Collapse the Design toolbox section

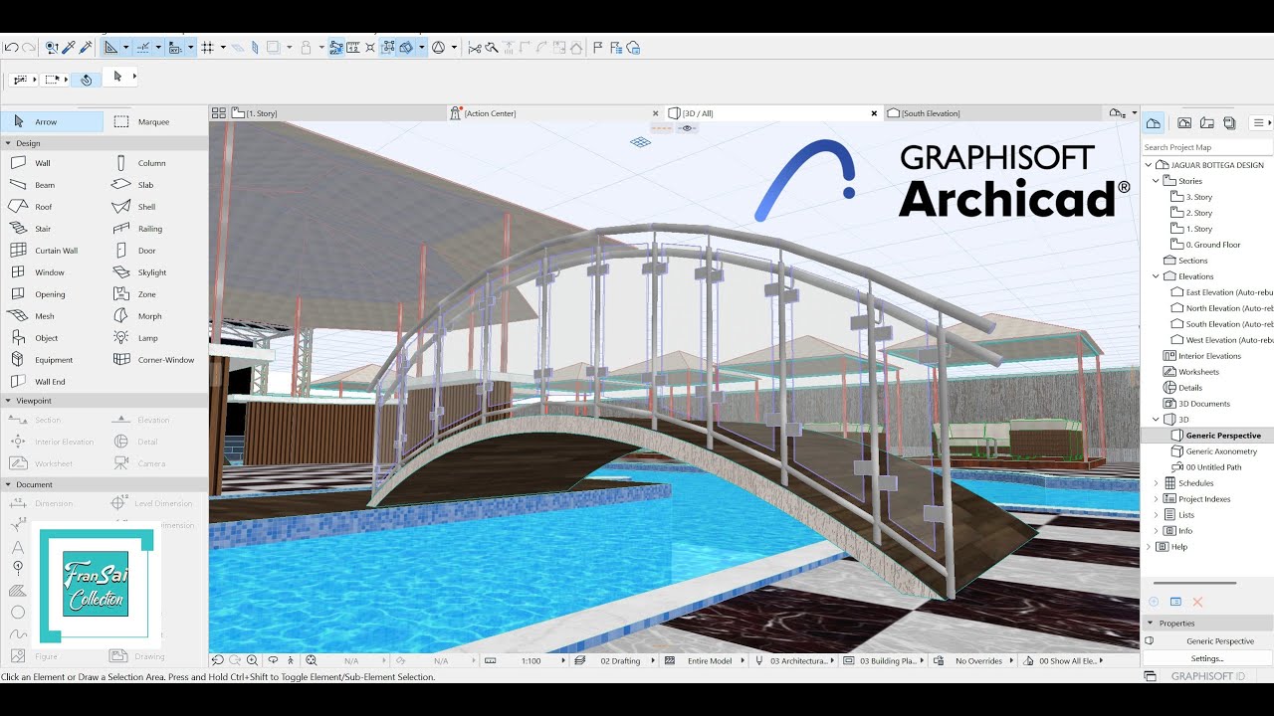pyautogui.click(x=9, y=143)
